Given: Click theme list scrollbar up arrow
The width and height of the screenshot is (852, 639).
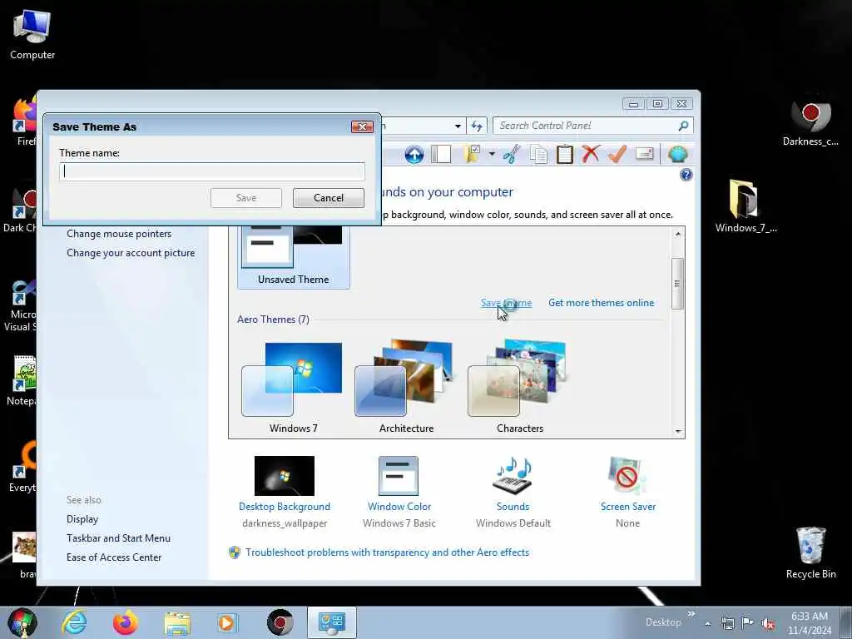Looking at the screenshot, I should 677,234.
